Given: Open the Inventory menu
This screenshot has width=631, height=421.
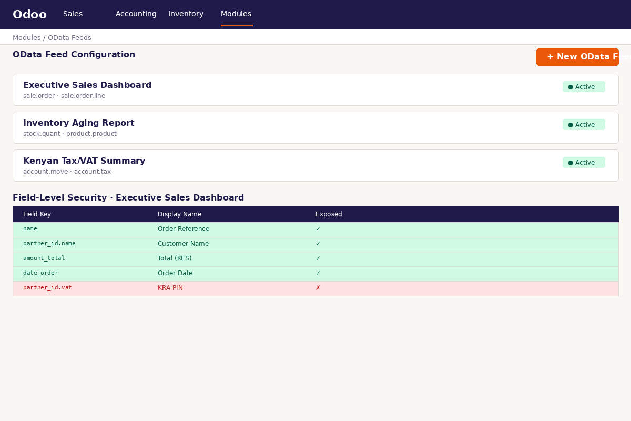Looking at the screenshot, I should [186, 14].
